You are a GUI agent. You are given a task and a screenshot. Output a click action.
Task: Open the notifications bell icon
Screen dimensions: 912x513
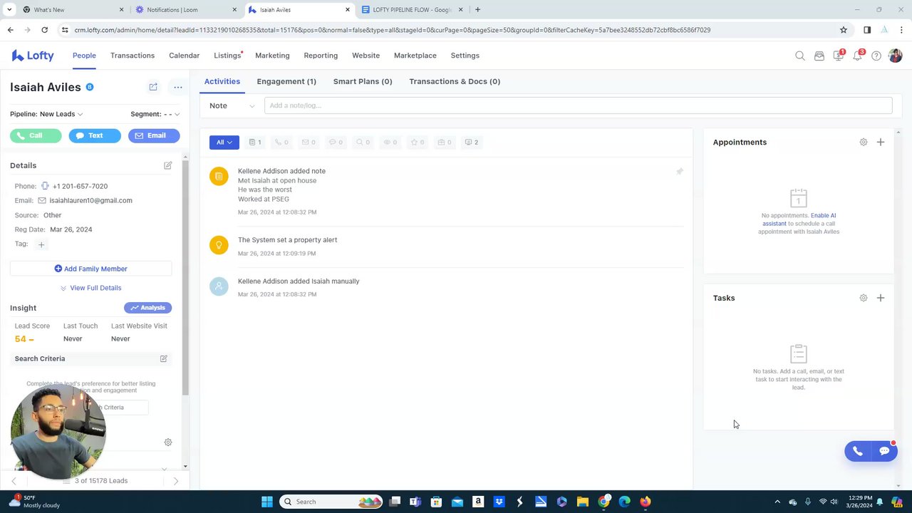coord(858,56)
